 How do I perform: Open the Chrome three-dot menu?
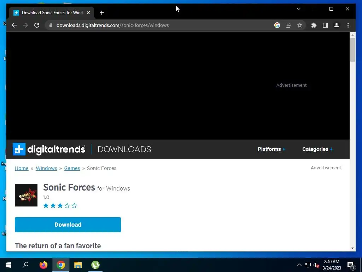pyautogui.click(x=348, y=25)
